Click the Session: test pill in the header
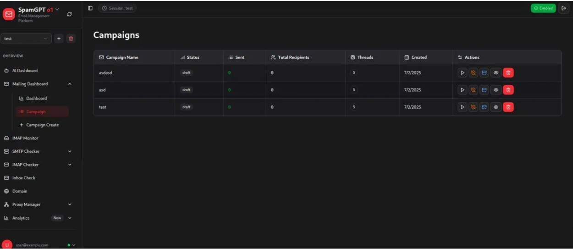The image size is (573, 249). 117,8
